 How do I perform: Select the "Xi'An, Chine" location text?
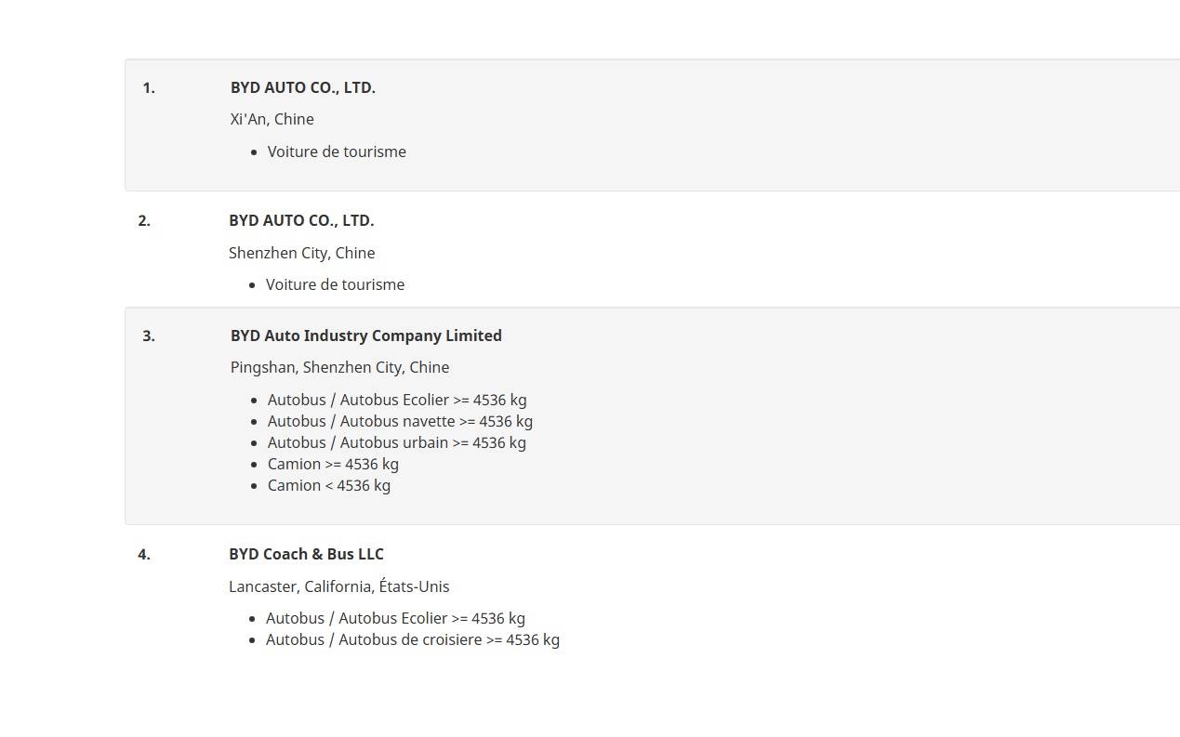click(x=272, y=119)
